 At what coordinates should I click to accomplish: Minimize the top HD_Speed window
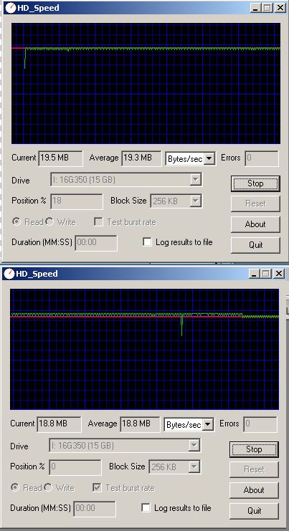(255, 8)
